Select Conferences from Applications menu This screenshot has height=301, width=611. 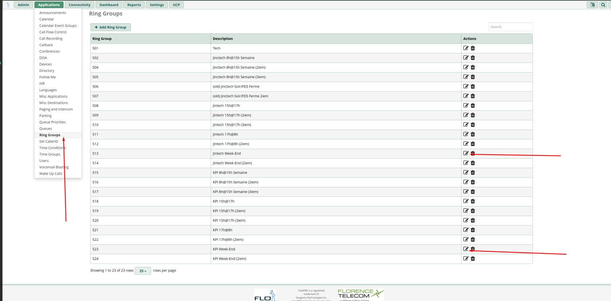(49, 51)
